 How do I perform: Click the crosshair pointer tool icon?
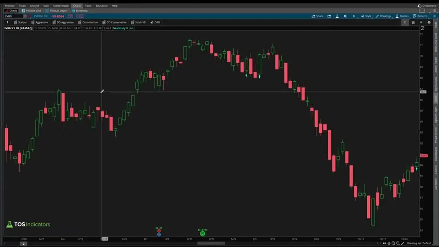(x=389, y=243)
